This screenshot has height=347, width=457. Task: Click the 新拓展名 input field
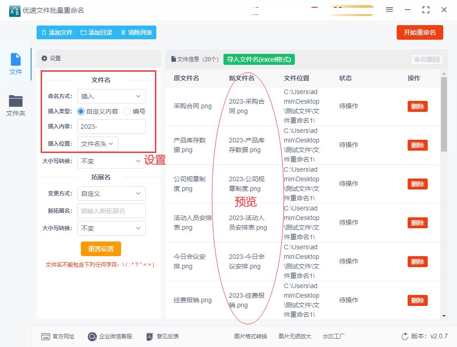click(111, 211)
